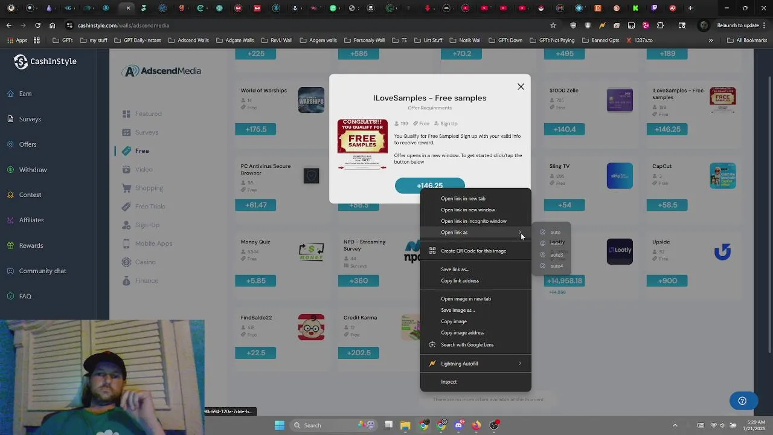
Task: Click the NPD Streaming Survey +360 button
Action: pos(359,280)
